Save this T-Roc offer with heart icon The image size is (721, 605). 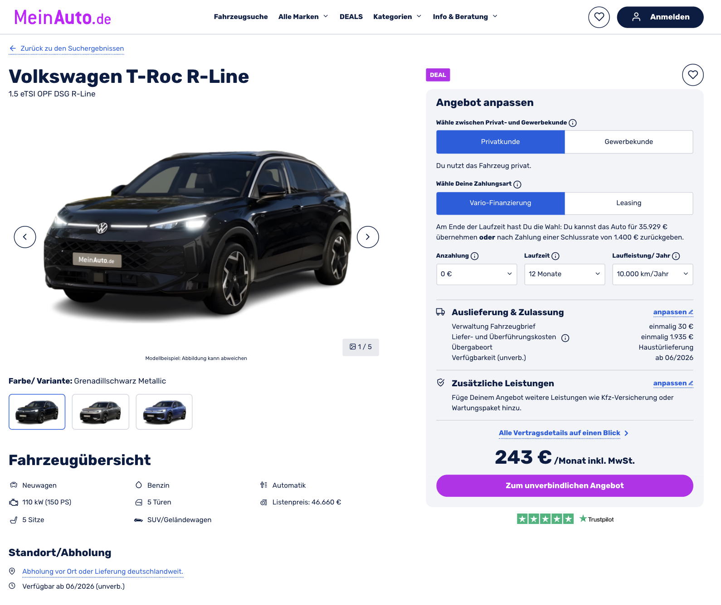(693, 75)
